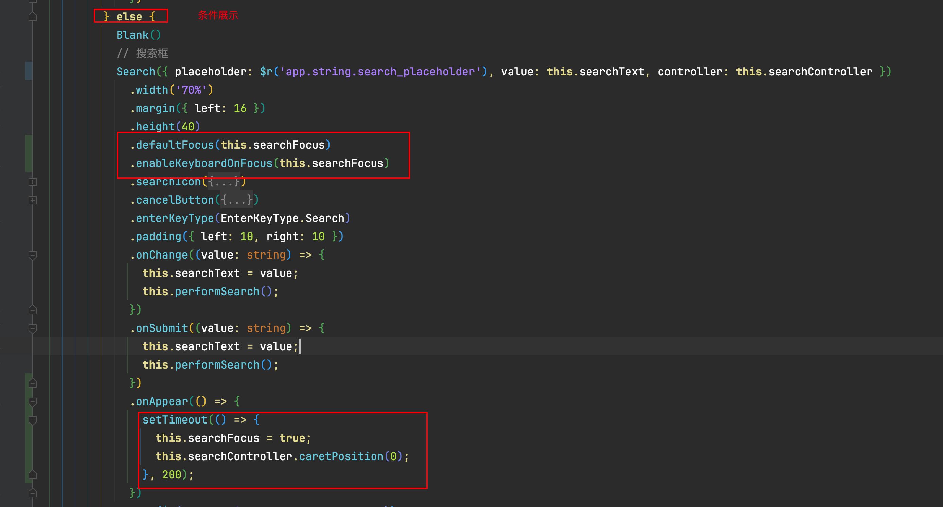
Task: Expand the folded searchIcon block in gutter
Action: point(33,182)
